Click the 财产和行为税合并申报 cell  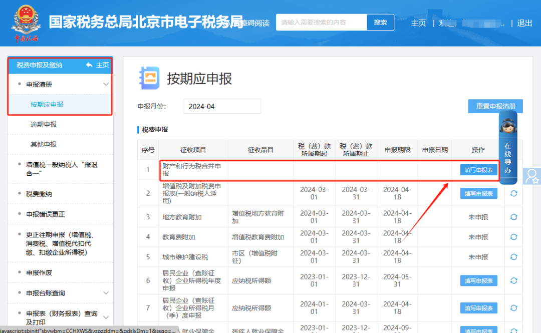tap(193, 170)
